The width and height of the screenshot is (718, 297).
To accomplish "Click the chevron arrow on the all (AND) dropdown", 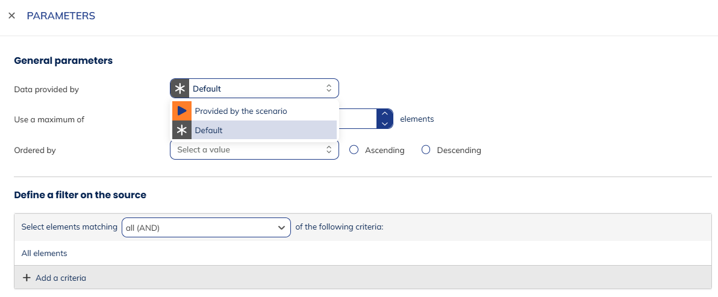I will pos(281,228).
